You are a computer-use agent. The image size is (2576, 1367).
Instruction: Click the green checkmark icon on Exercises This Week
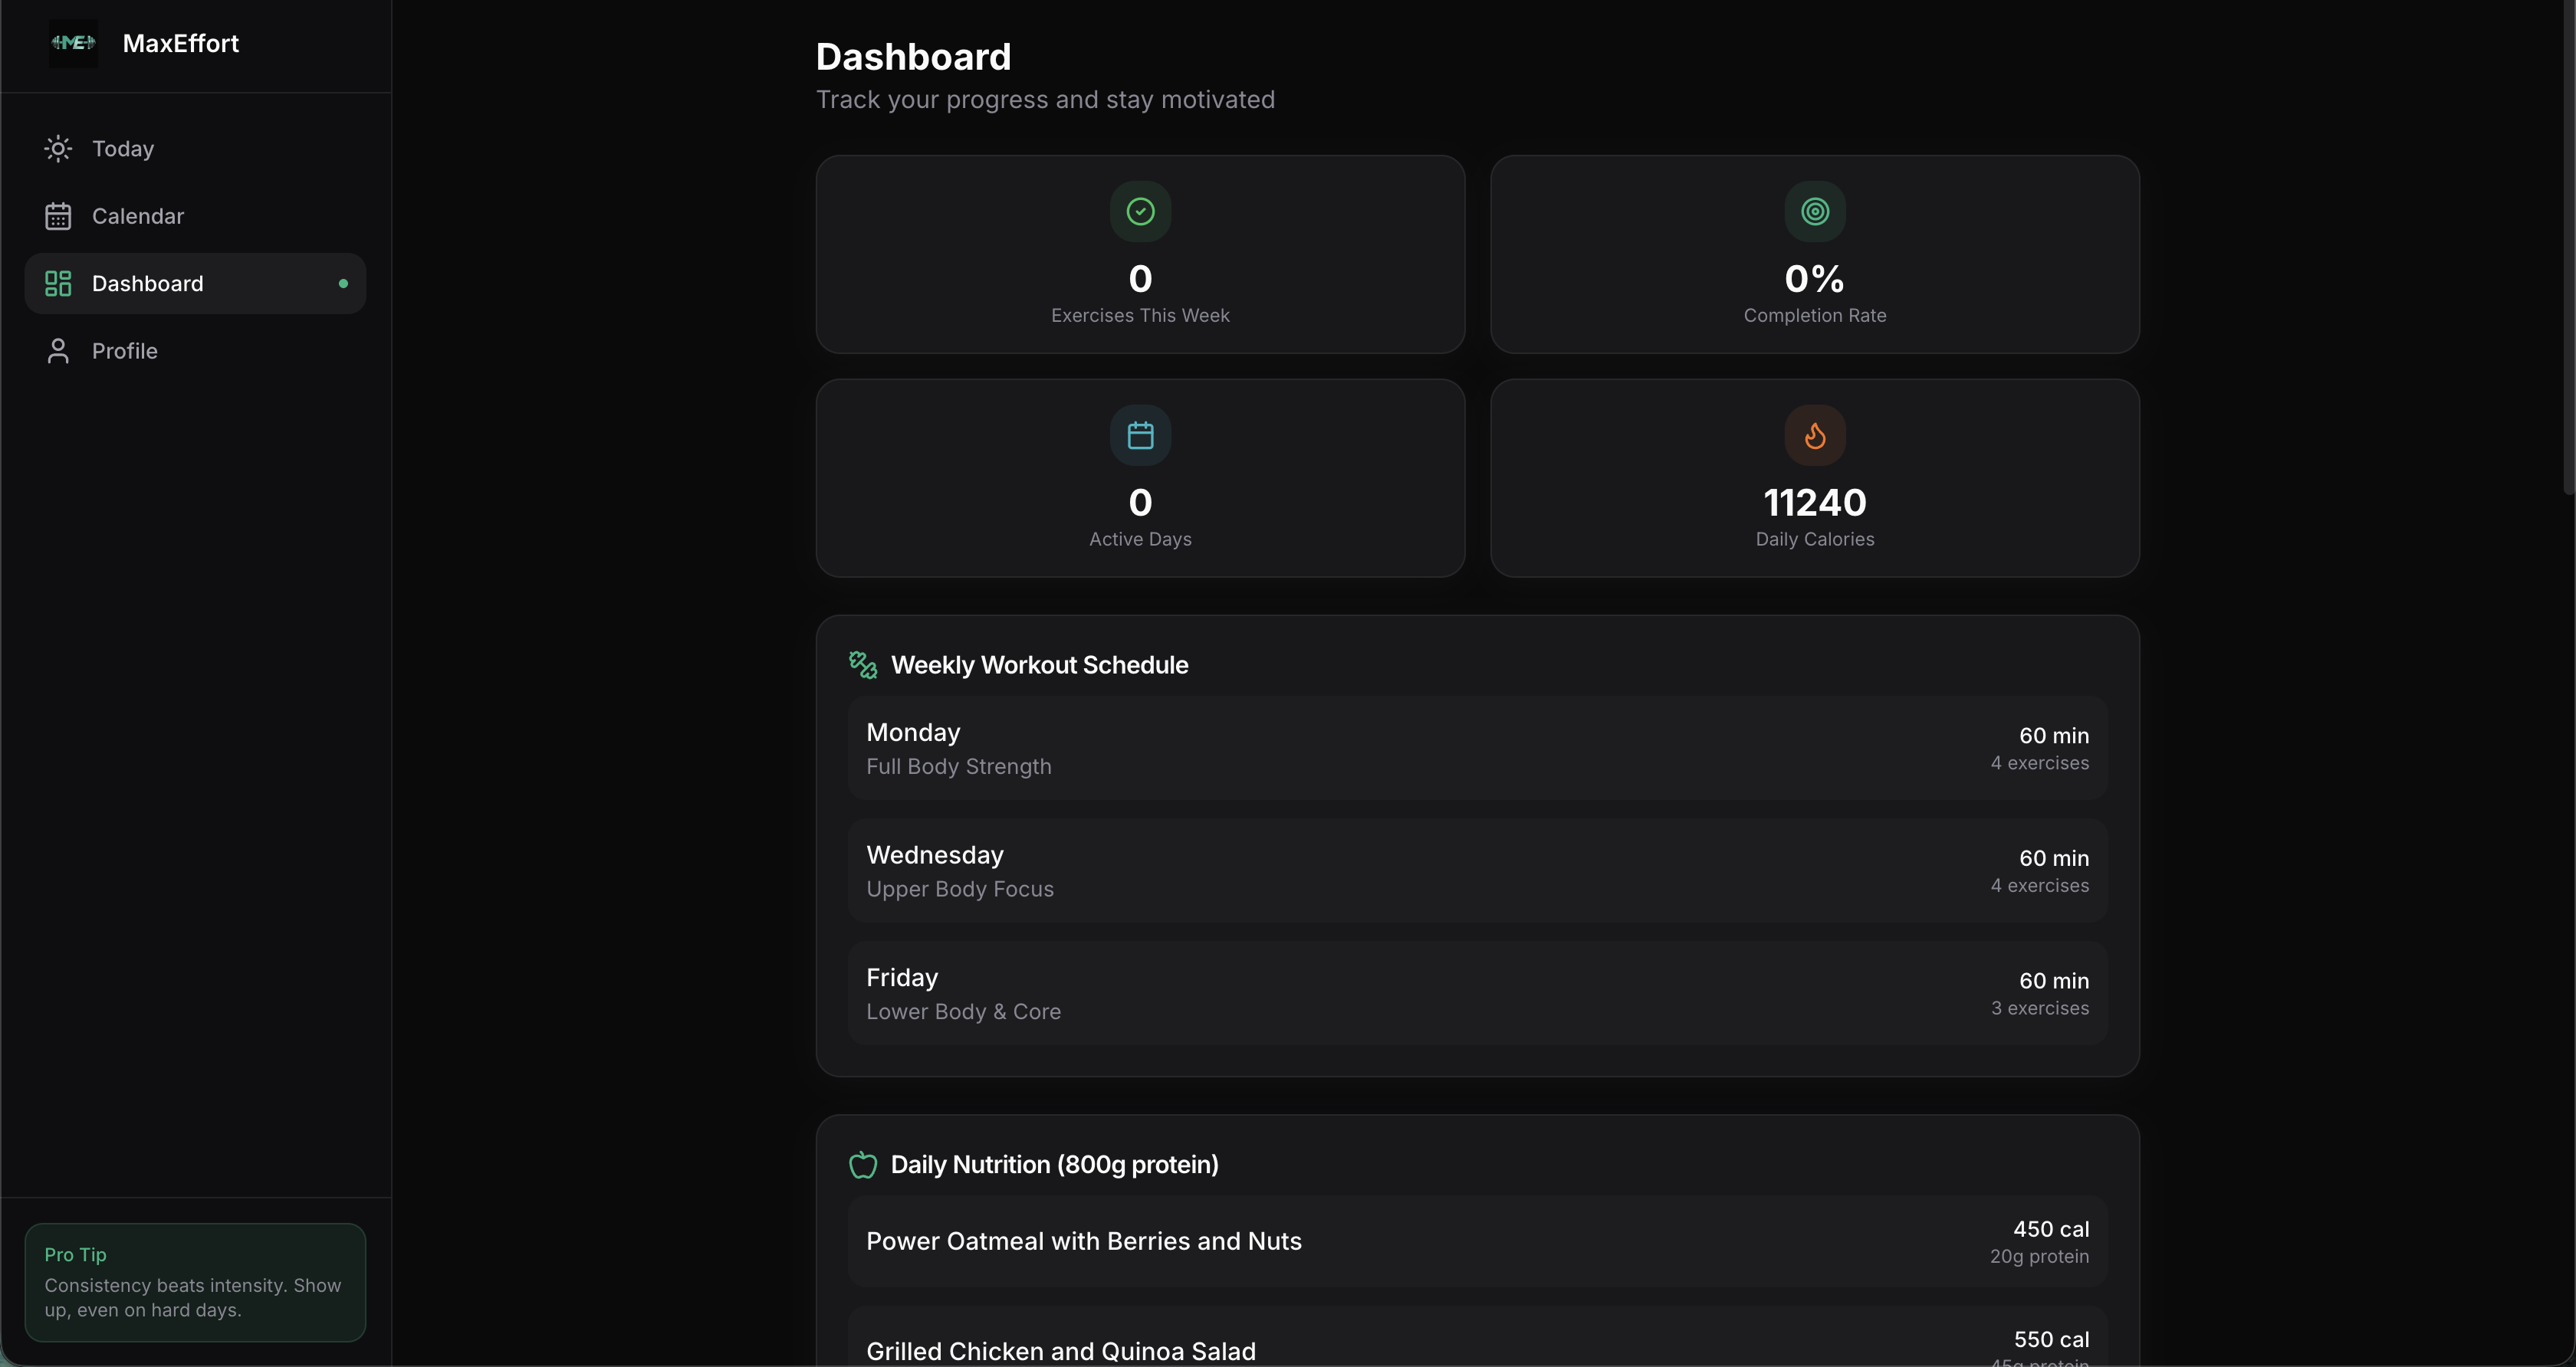coord(1139,211)
